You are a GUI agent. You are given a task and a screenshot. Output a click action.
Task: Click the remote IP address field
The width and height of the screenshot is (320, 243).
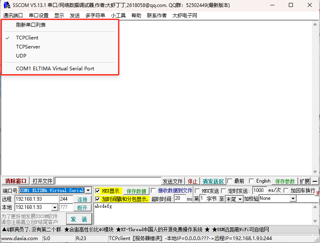(37, 199)
